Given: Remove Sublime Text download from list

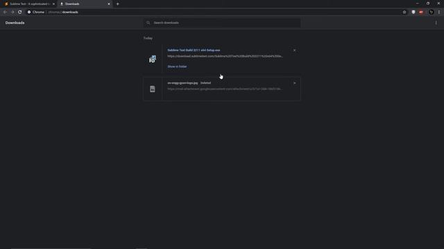Looking at the screenshot, I should click(294, 50).
